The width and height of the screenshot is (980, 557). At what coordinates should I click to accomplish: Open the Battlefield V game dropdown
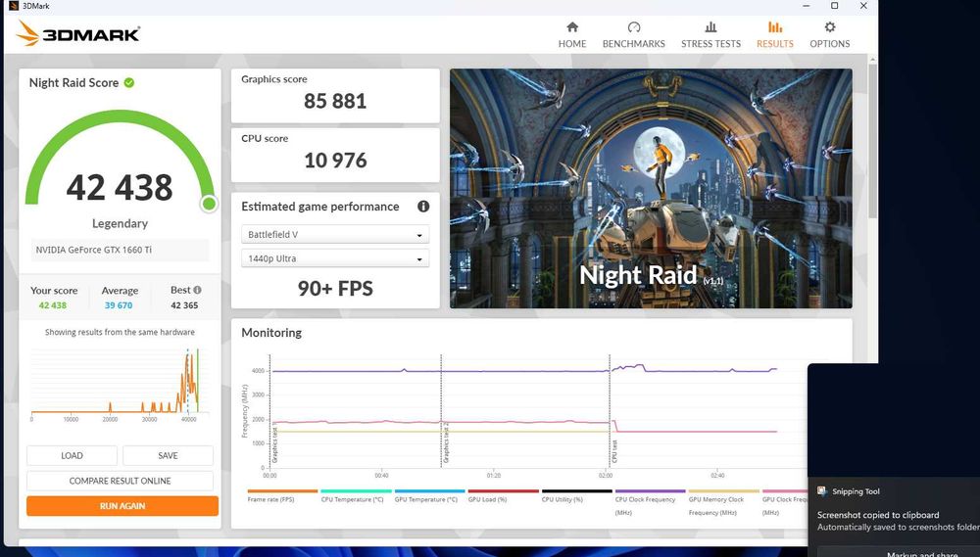tap(335, 235)
